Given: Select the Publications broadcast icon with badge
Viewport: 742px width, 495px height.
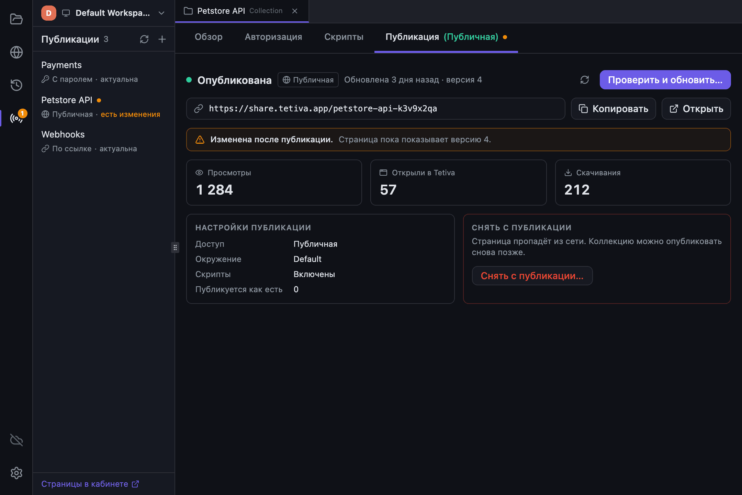Looking at the screenshot, I should [17, 118].
